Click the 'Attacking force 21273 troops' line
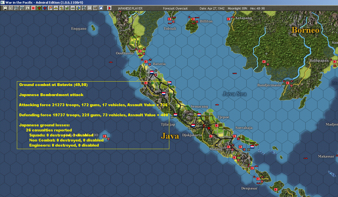 pos(93,105)
